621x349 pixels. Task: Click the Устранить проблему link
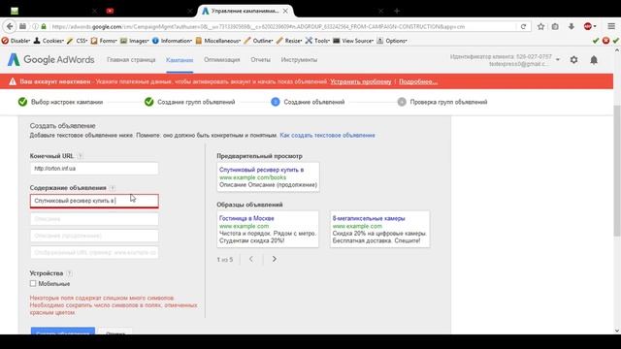[361, 81]
